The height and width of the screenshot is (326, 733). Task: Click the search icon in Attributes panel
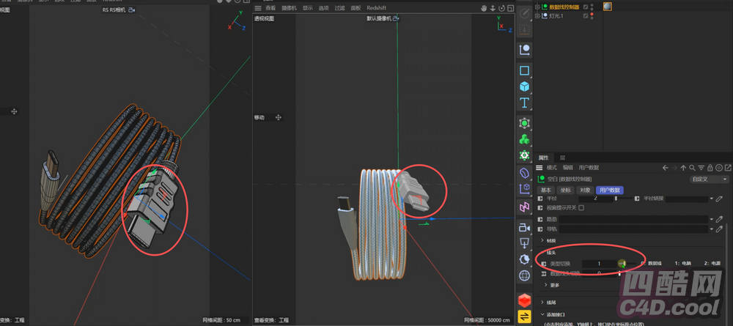693,168
